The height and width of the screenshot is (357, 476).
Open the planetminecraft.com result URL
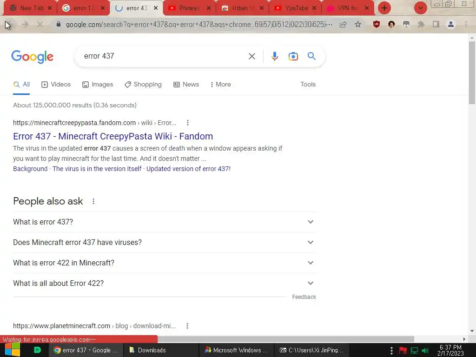point(94,326)
